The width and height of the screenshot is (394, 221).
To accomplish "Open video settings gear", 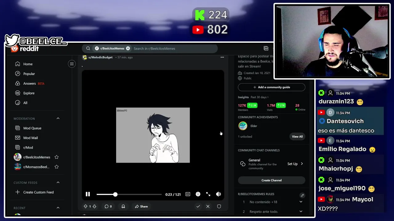I will (x=198, y=194).
